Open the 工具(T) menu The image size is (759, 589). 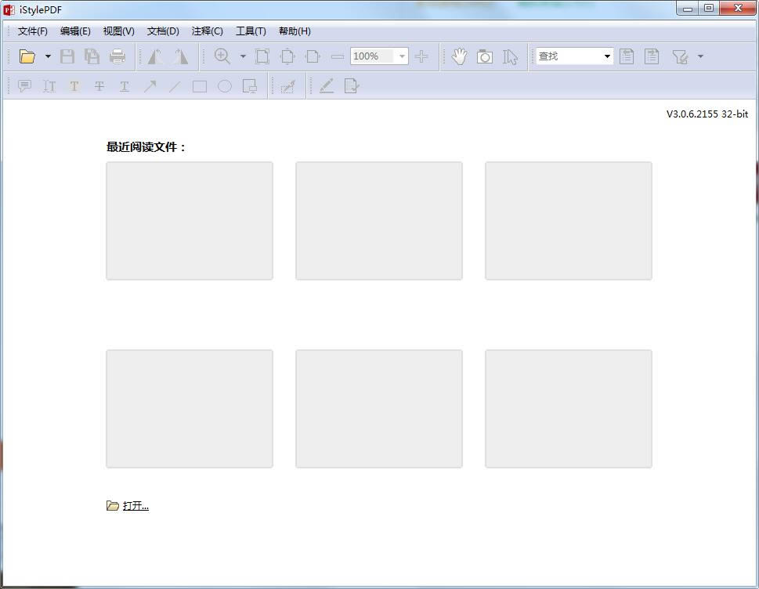click(x=251, y=31)
